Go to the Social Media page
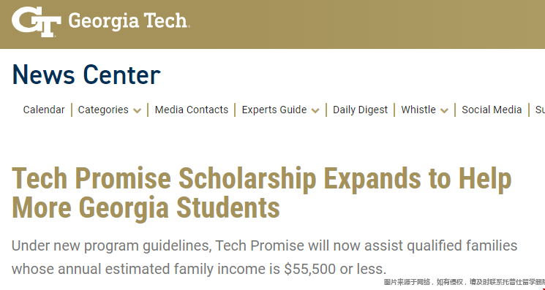This screenshot has width=545, height=290. click(x=492, y=110)
